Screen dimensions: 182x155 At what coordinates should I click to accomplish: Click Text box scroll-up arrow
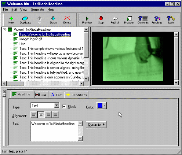coord(80,124)
